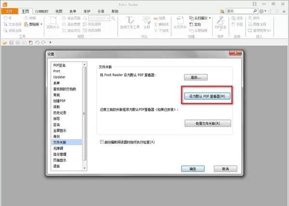289x206 pixels.
Task: Expand the PDF签名 ribbon dropdown
Action: click(x=221, y=30)
